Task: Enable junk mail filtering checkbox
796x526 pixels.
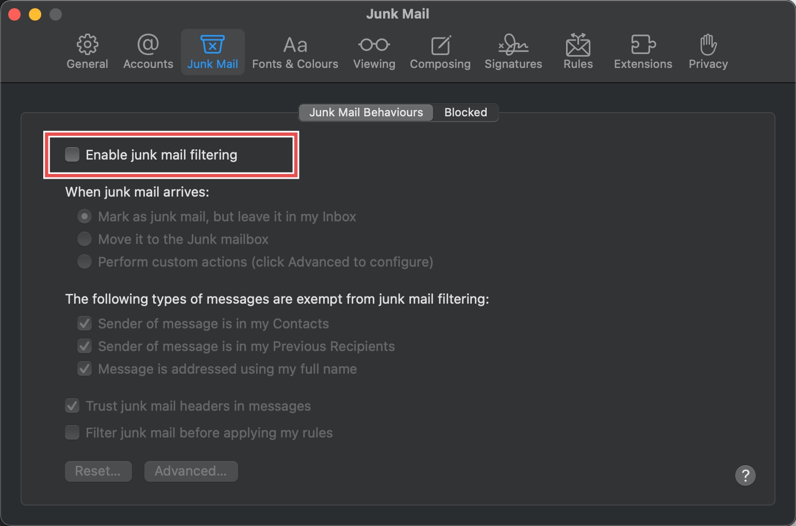Action: 72,154
